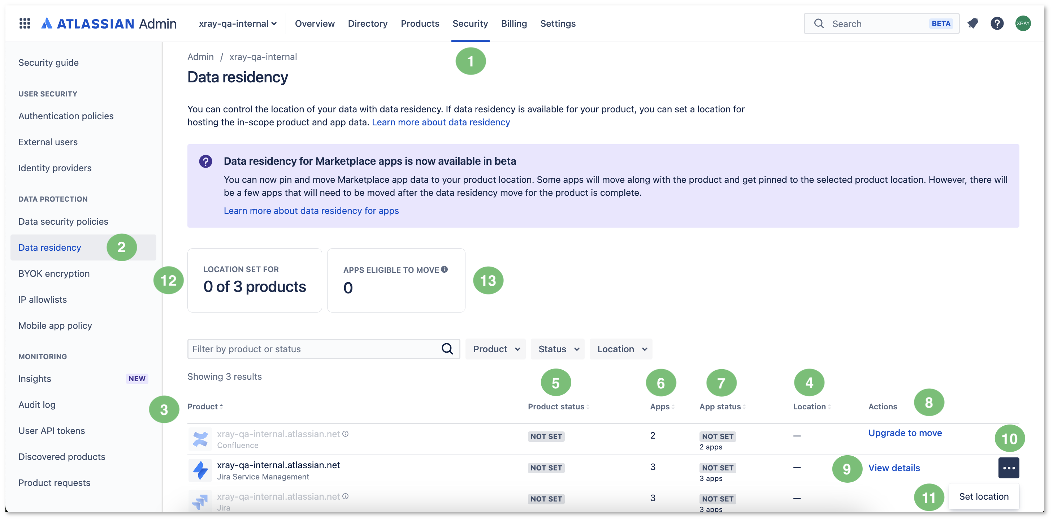Viewport: 1053px width, 521px height.
Task: Open External users in sidebar
Action: 83,142
